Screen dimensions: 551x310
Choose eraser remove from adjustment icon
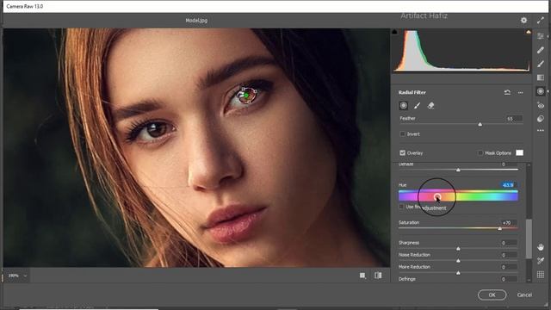pyautogui.click(x=430, y=105)
